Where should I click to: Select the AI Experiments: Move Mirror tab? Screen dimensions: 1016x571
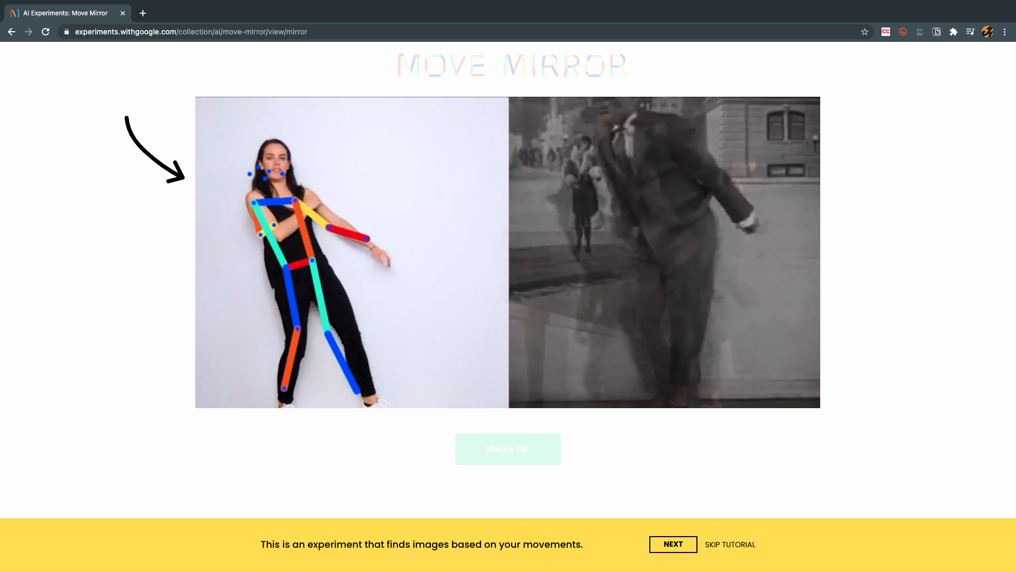point(65,13)
